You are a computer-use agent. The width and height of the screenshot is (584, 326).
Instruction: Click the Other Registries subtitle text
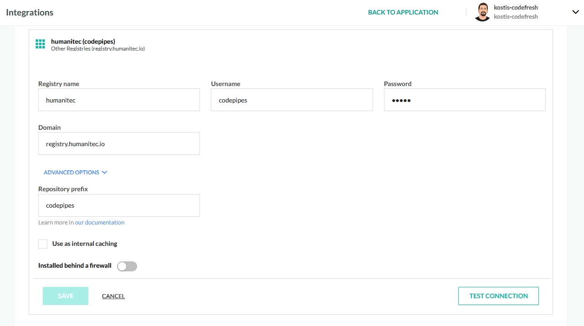(x=98, y=48)
